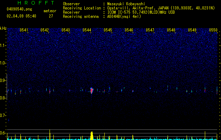Click the 0.7 kHz axis label
Image resolution: width=221 pixels, height=140 pixels.
(3, 115)
